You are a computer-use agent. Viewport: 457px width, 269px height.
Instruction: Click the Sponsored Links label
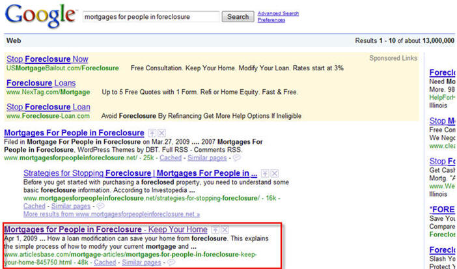(x=393, y=58)
